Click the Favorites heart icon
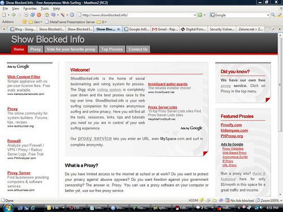Viewport: 283px width, 212px height. (24, 22)
